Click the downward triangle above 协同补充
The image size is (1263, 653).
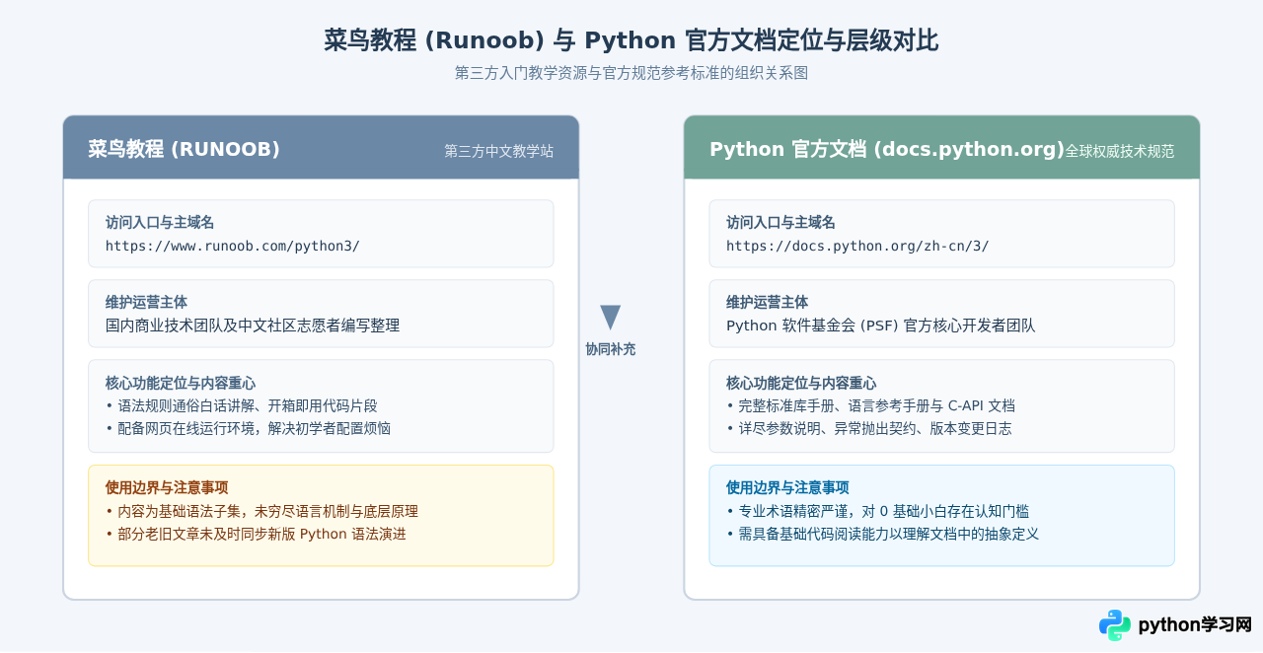(611, 318)
